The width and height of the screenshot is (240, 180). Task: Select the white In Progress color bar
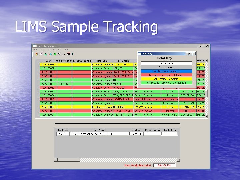coord(166,63)
